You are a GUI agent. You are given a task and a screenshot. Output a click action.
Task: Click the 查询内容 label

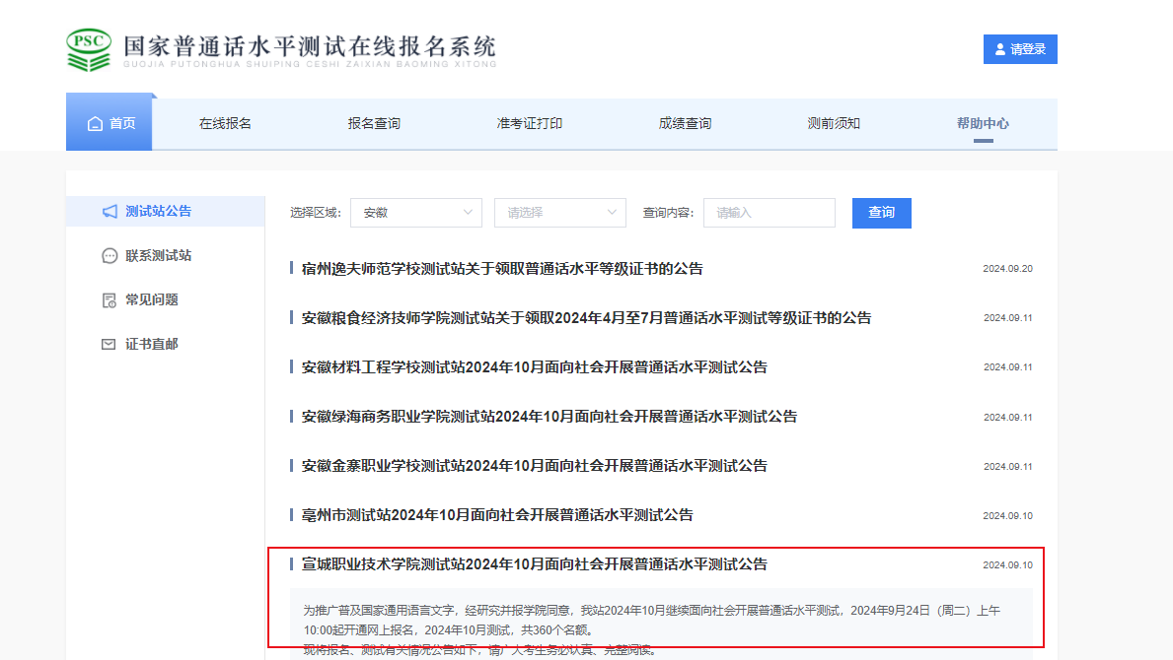coord(668,213)
